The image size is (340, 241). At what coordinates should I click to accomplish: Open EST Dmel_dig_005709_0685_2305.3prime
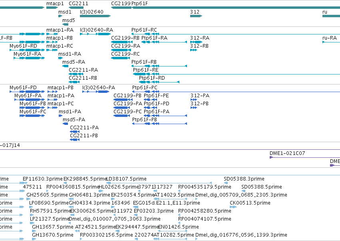241,195
